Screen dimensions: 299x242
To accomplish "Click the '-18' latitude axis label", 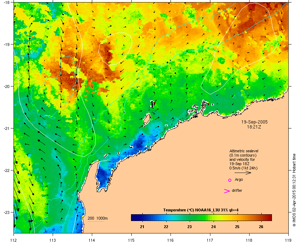I will (x=6, y=2).
